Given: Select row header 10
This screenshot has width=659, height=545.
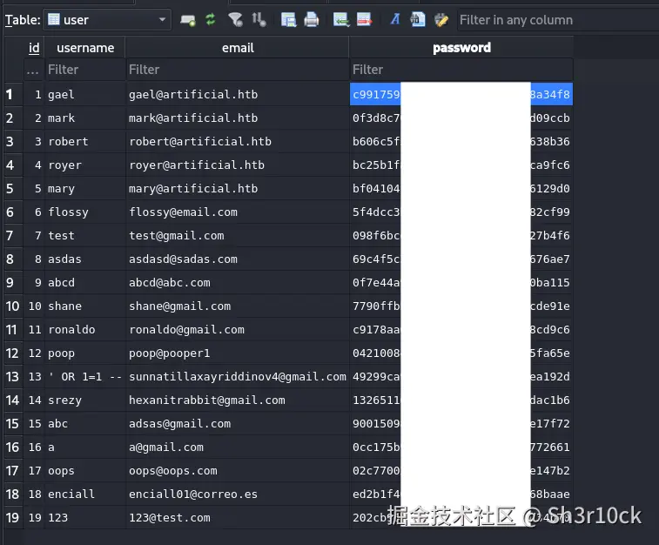Looking at the screenshot, I should coord(13,306).
